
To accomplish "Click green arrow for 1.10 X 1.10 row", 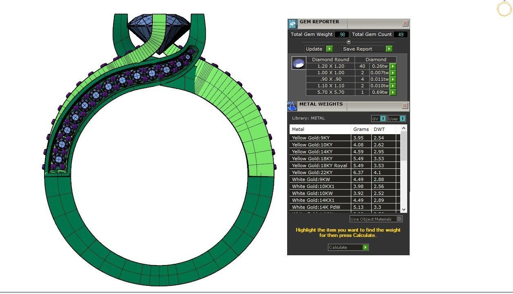I will coord(393,86).
